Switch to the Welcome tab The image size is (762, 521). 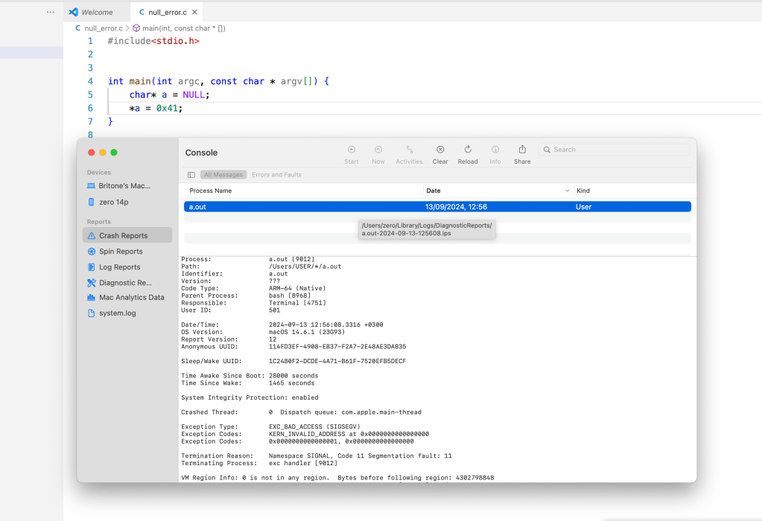(x=96, y=12)
